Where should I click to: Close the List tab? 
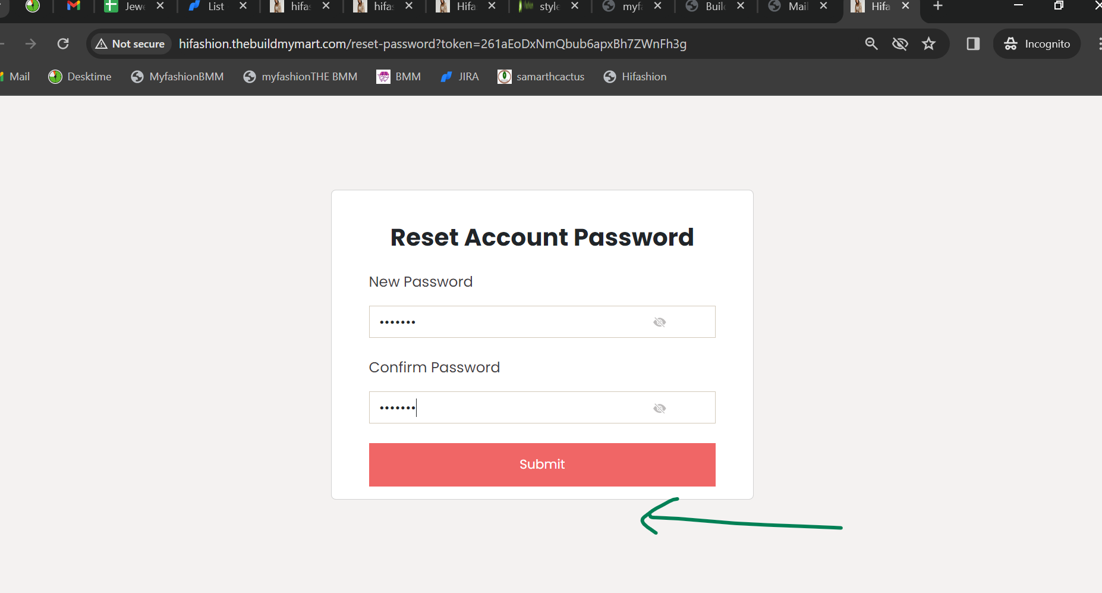pyautogui.click(x=243, y=6)
